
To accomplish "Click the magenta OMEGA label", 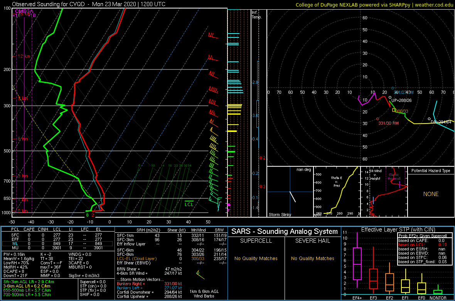I will (24, 11).
